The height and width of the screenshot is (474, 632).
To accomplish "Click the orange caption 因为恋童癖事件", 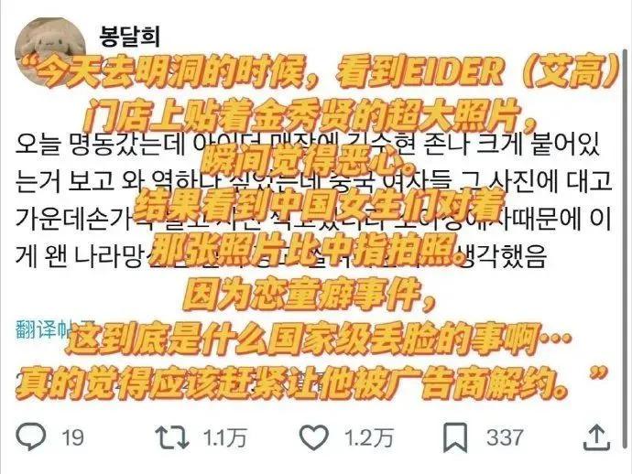I will pos(310,295).
